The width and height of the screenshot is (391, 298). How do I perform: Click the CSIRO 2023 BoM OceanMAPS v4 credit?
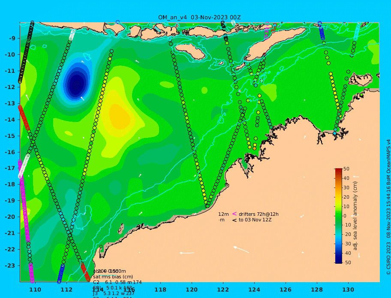click(388, 207)
